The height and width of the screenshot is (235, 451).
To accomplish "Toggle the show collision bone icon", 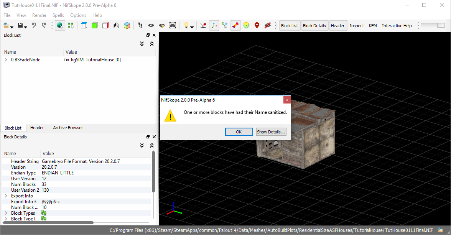I will [x=235, y=26].
